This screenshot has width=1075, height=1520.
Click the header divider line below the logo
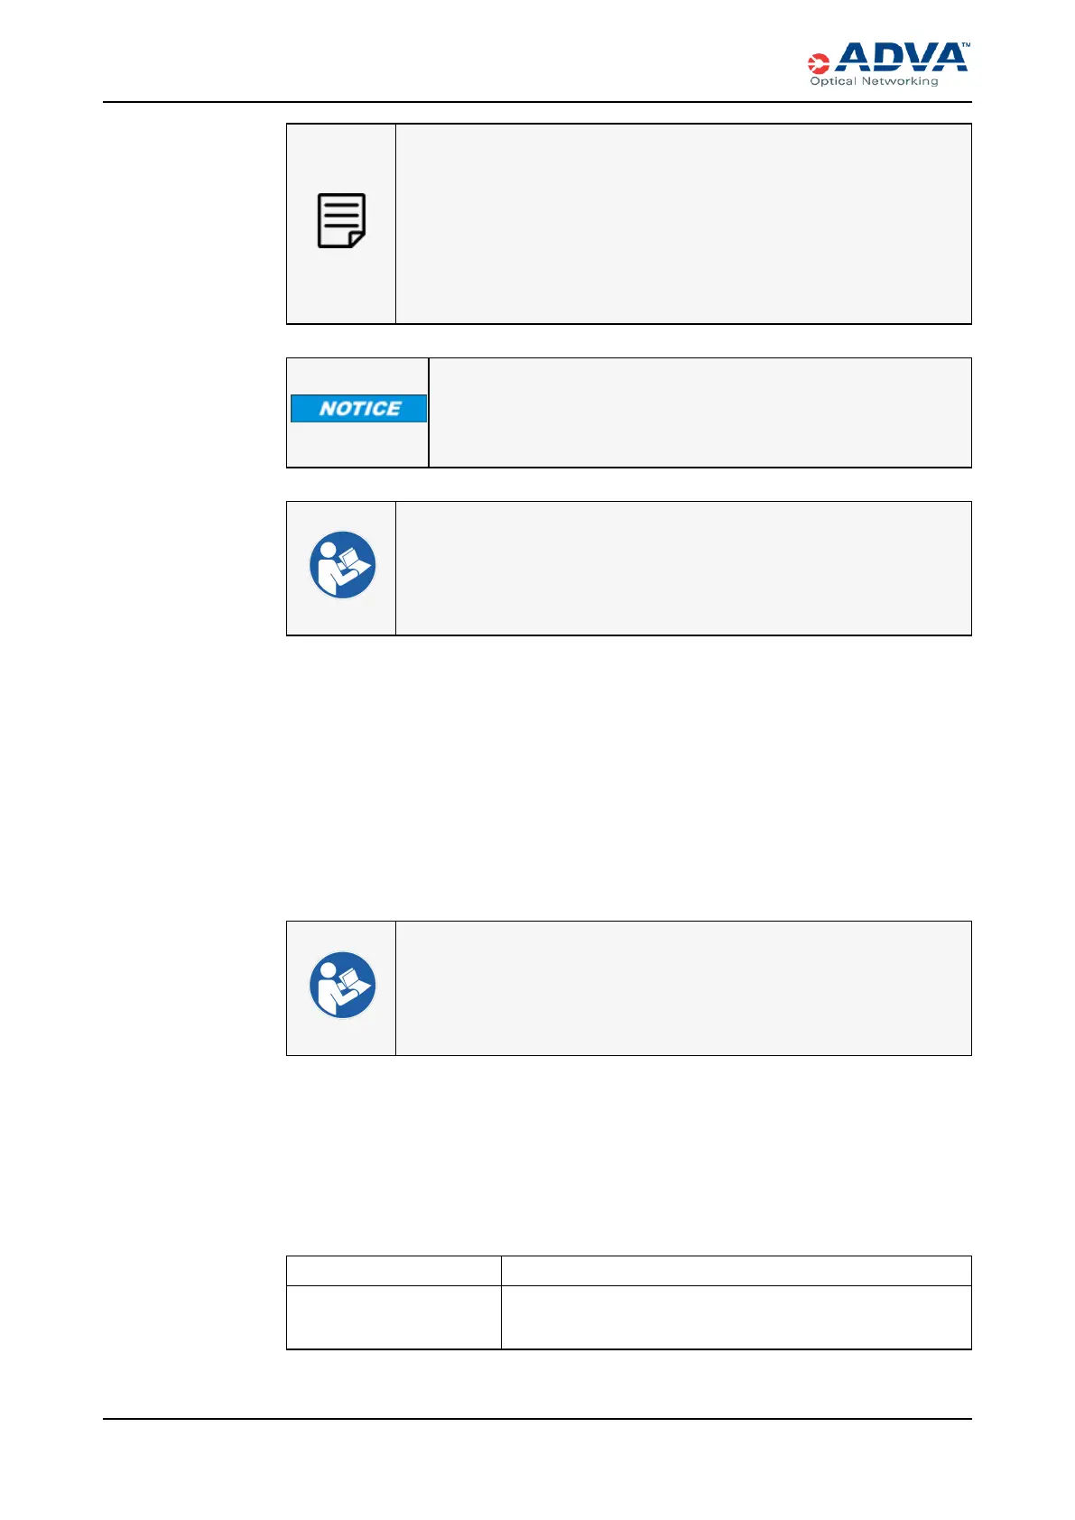[x=537, y=102]
